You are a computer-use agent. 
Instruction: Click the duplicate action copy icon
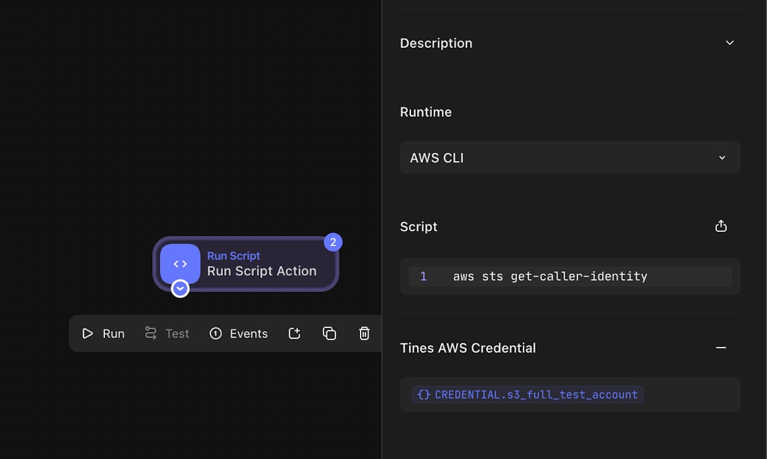(329, 333)
